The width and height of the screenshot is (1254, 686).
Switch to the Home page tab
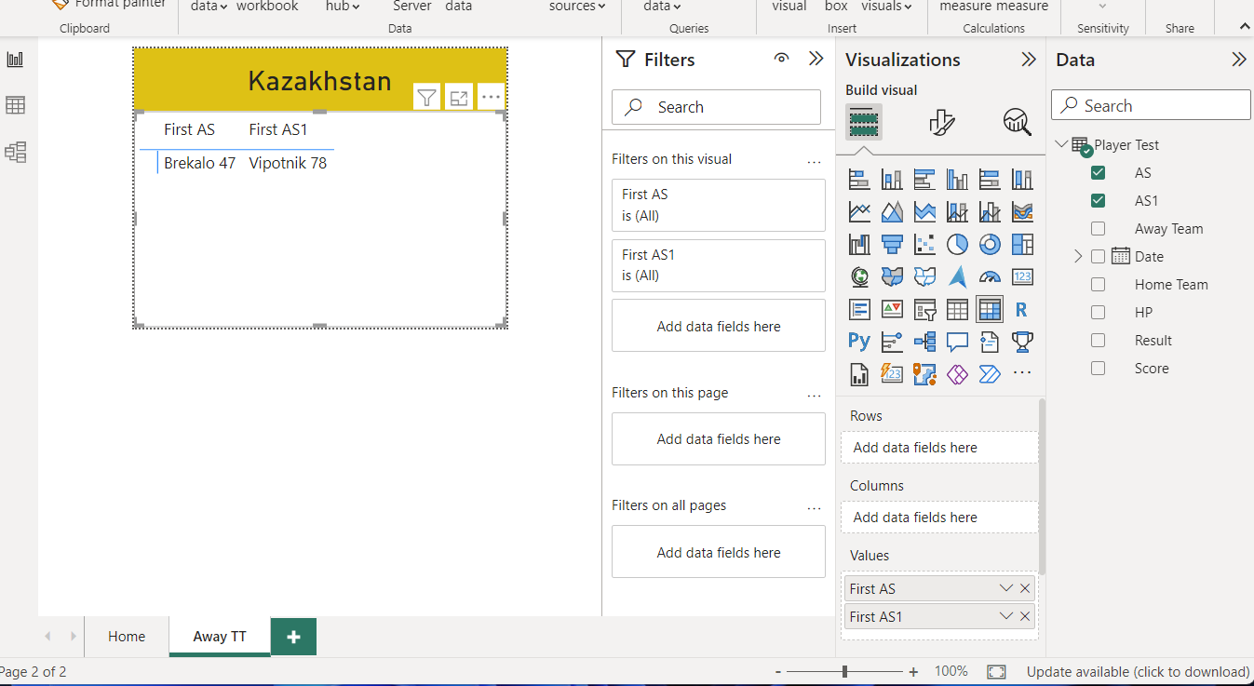click(x=127, y=637)
